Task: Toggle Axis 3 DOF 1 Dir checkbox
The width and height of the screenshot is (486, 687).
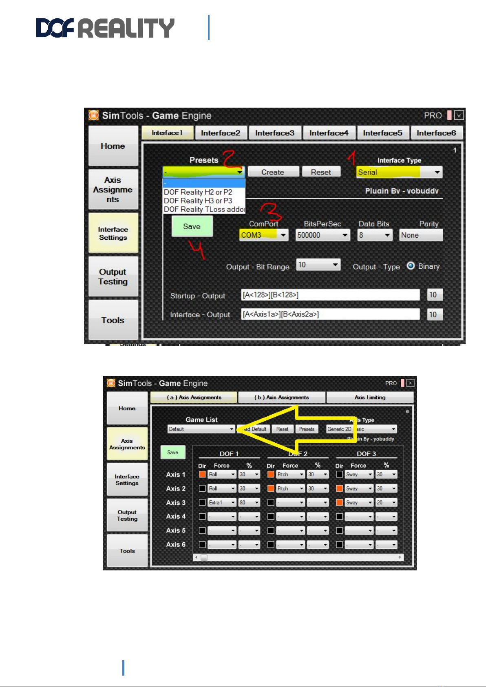Action: 202,503
